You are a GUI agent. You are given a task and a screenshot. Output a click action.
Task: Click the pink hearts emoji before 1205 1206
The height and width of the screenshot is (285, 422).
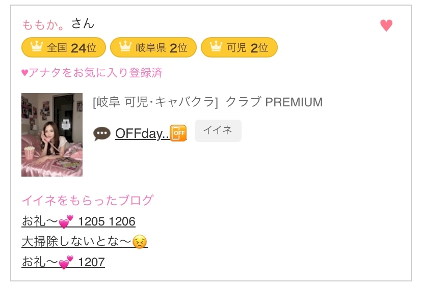[x=66, y=222]
